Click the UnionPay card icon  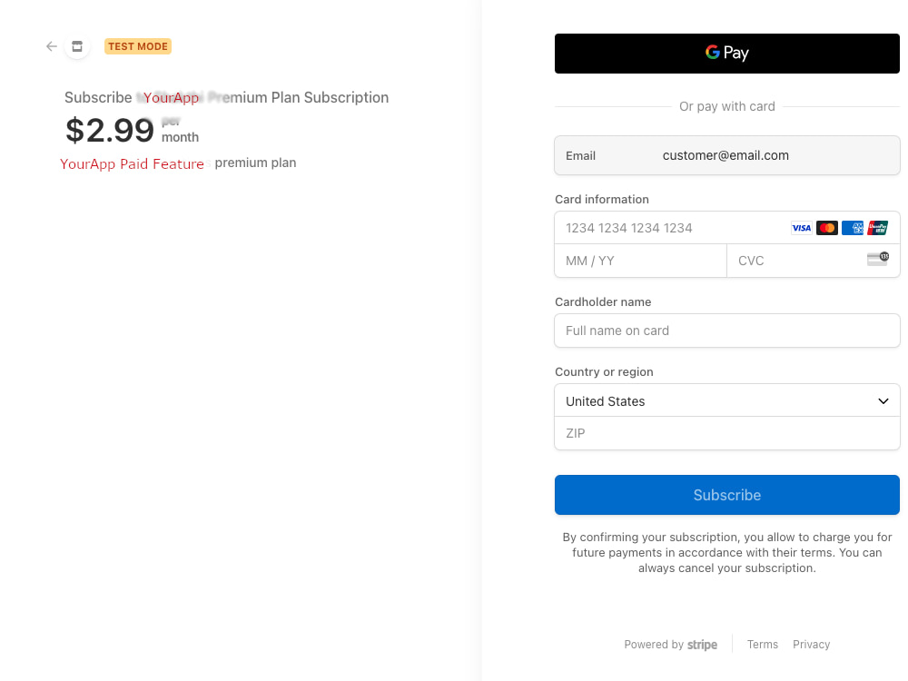pyautogui.click(x=878, y=228)
